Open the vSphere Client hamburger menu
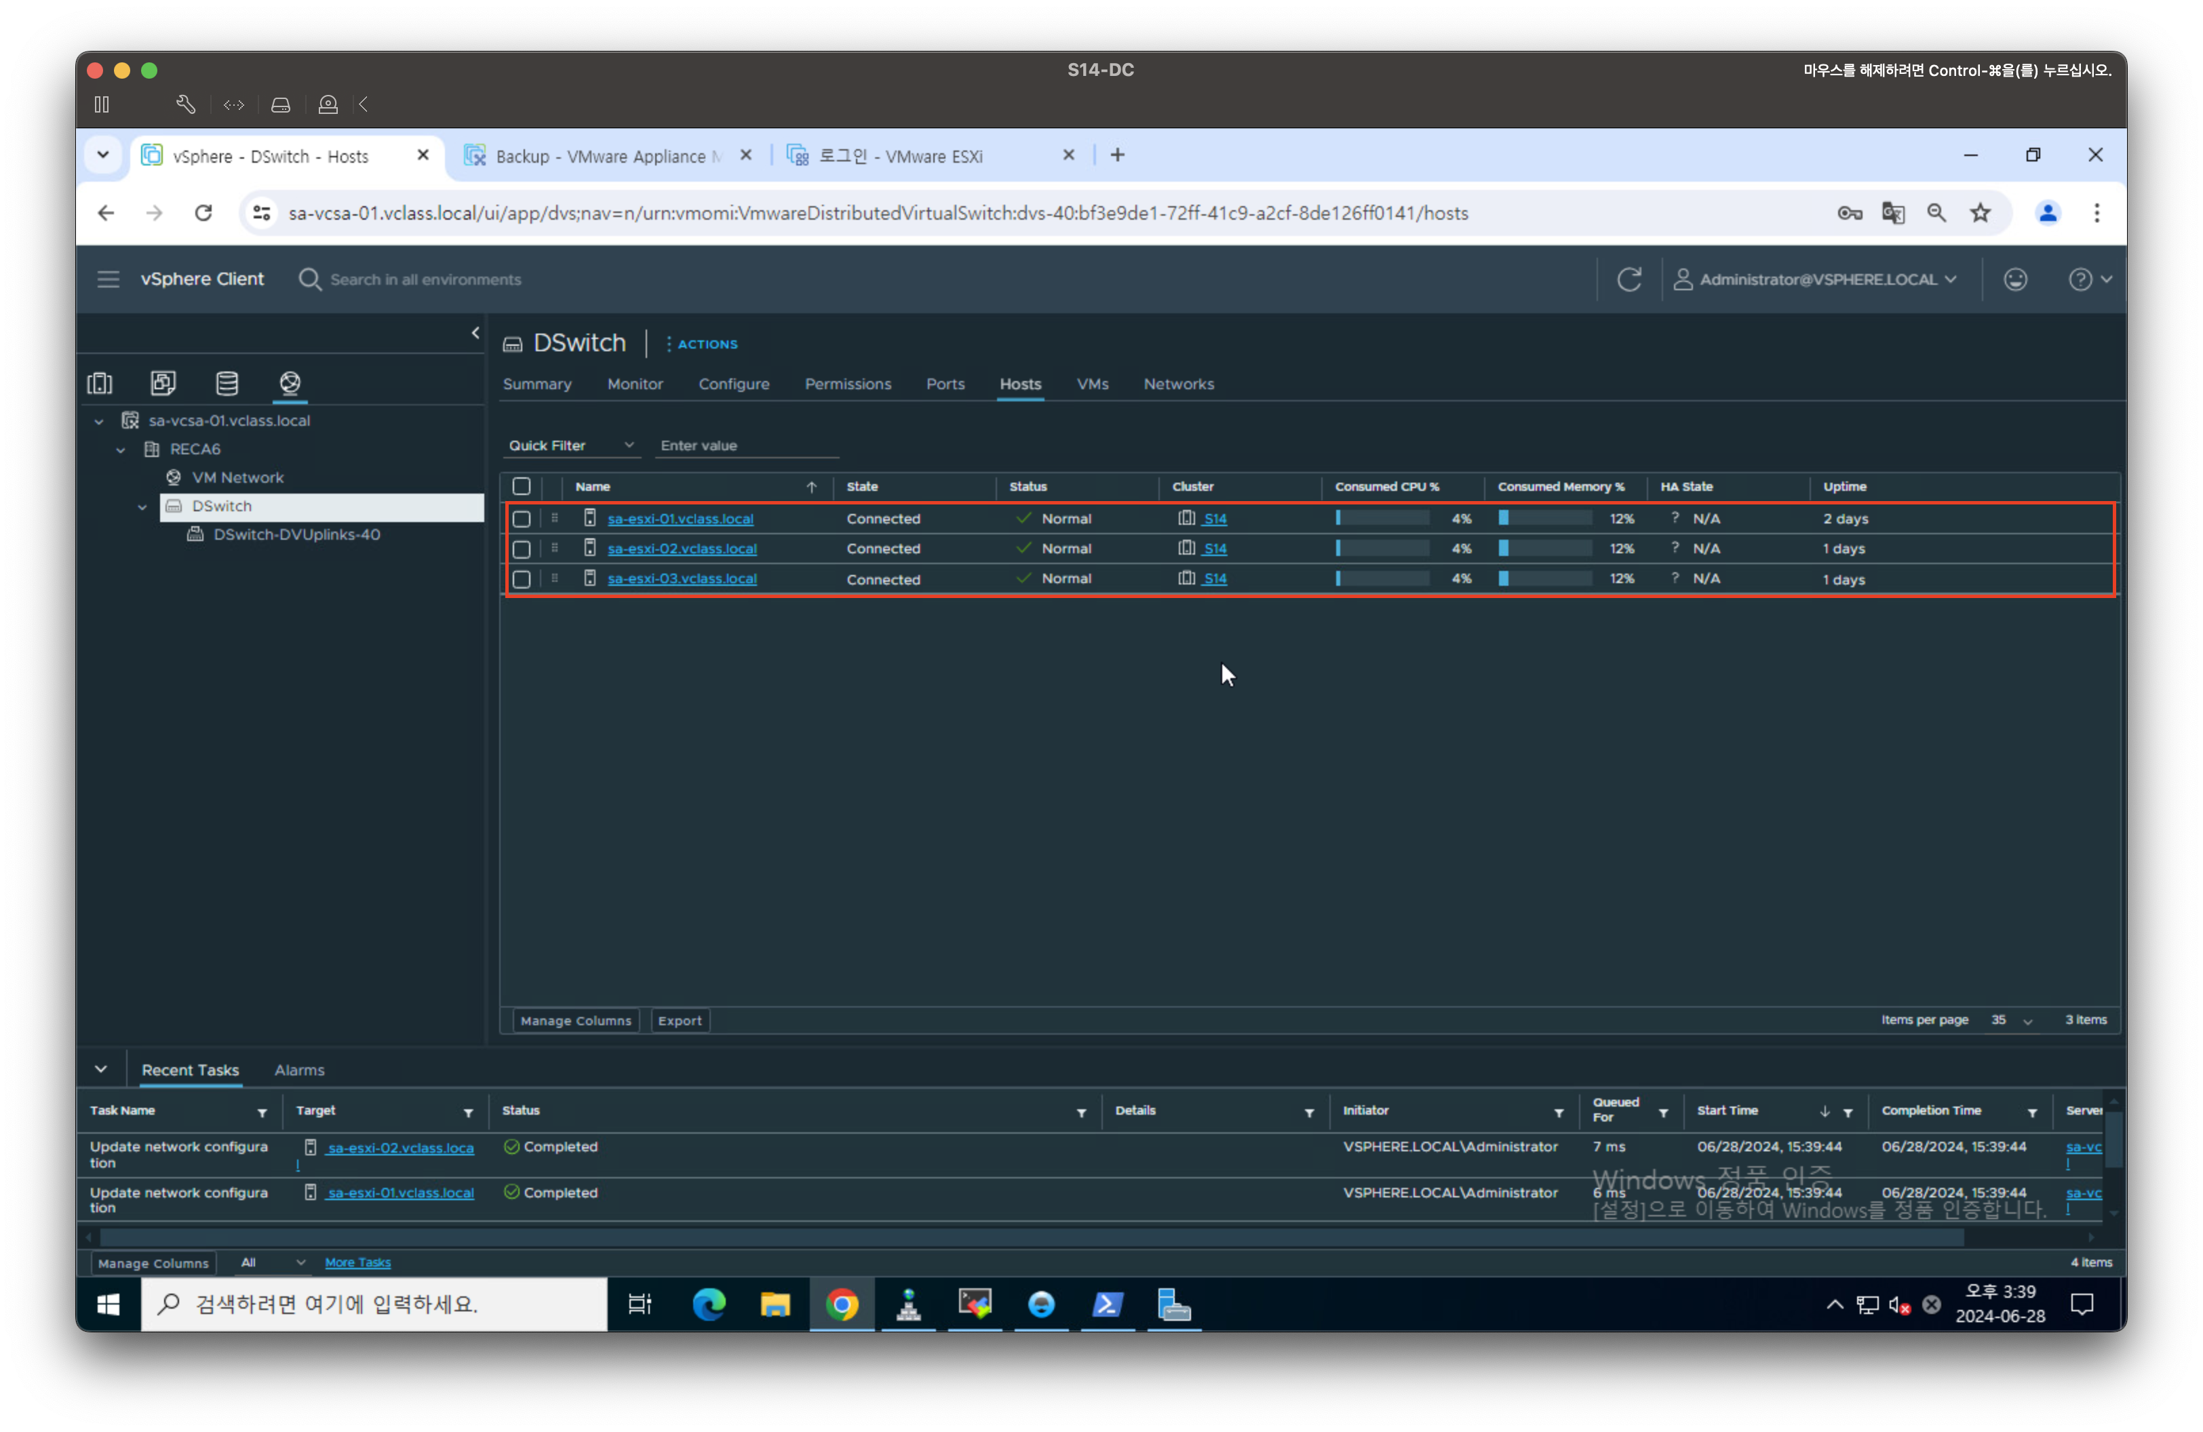2203x1432 pixels. pyautogui.click(x=109, y=279)
